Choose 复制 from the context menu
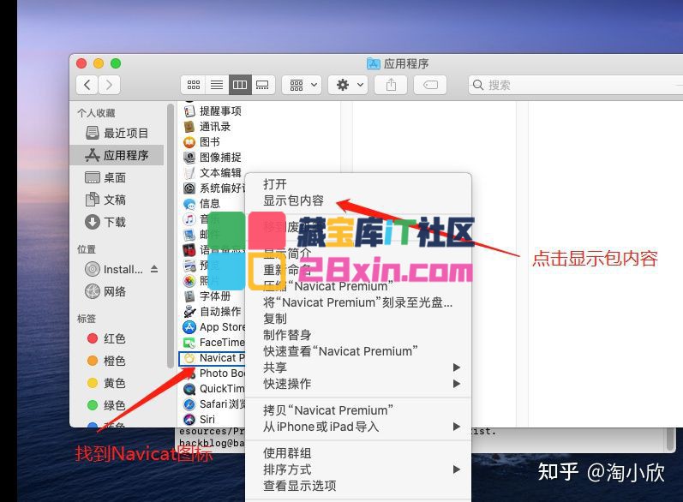Image resolution: width=683 pixels, height=502 pixels. tap(358, 319)
